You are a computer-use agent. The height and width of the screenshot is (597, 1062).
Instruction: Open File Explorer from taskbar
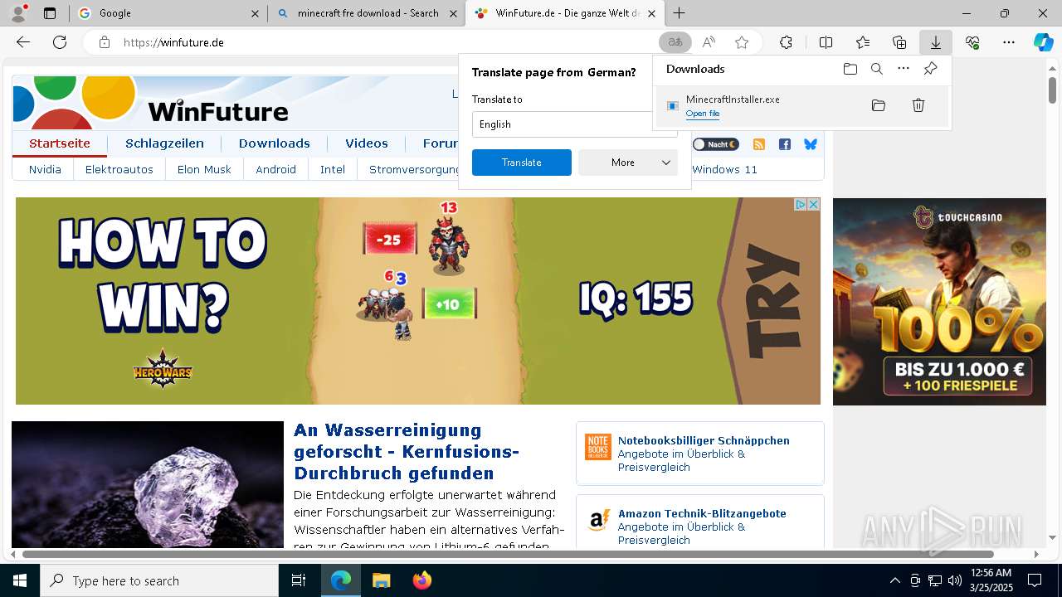(381, 580)
